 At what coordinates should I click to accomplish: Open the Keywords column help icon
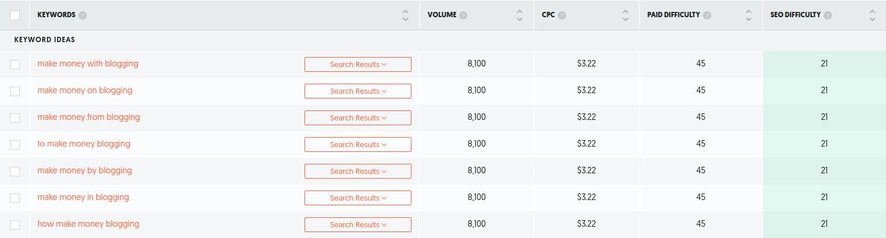pyautogui.click(x=83, y=15)
